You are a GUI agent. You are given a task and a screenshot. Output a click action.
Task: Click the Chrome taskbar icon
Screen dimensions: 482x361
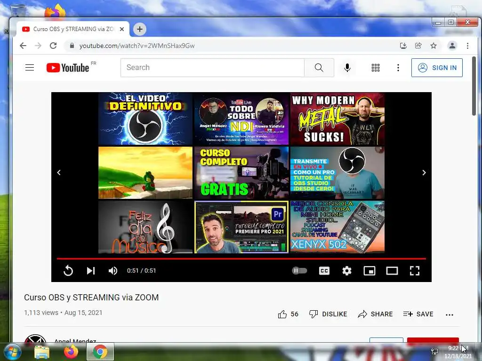[100, 352]
